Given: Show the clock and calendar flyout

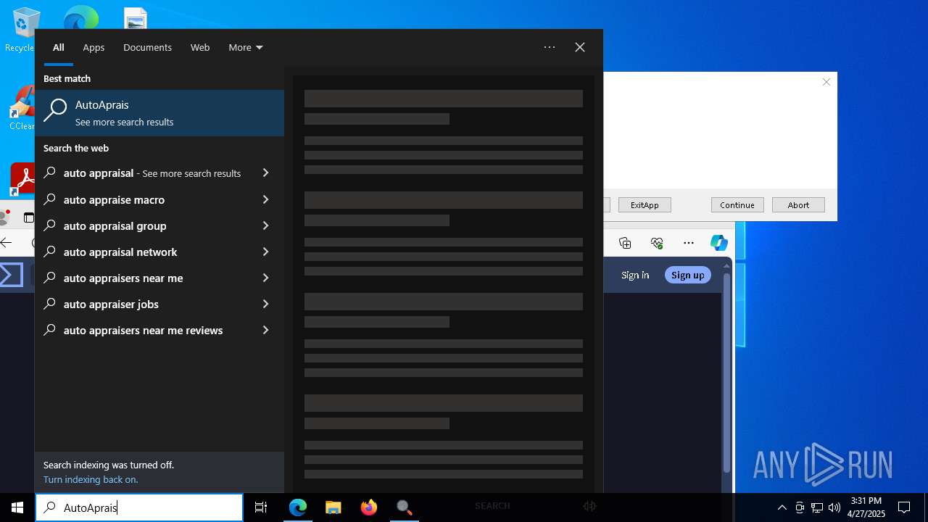Looking at the screenshot, I should pyautogui.click(x=866, y=507).
